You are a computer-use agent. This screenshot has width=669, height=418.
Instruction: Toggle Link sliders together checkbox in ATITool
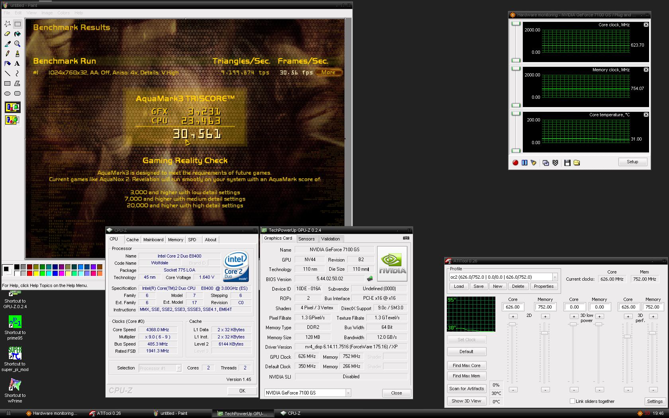tap(572, 401)
